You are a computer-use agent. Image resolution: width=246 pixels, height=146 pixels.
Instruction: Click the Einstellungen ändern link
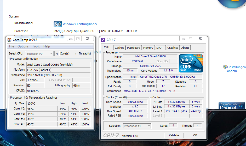pos(236,69)
